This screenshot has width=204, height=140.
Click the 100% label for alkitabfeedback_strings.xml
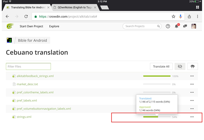[x=175, y=76]
